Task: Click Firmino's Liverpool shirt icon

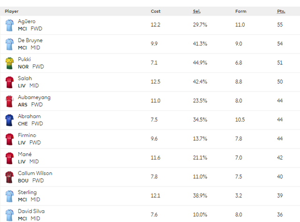Action: click(9, 139)
